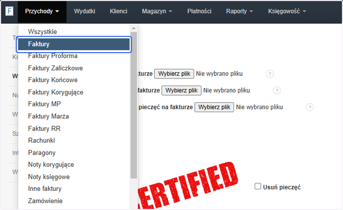Go to the Płatności section

click(199, 11)
